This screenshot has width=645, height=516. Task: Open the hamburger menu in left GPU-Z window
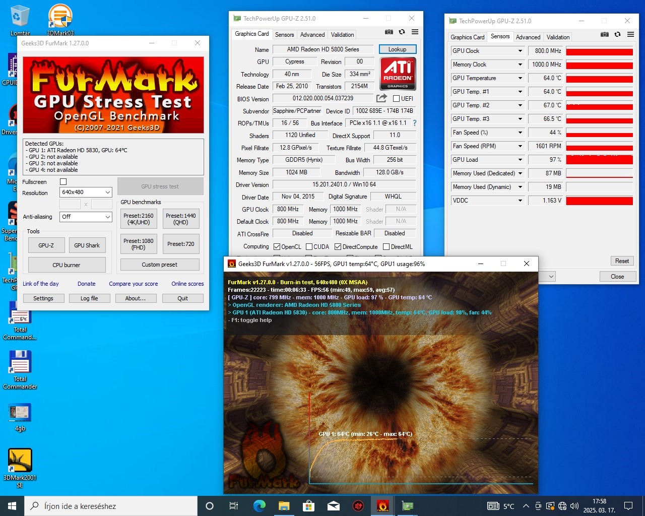(x=415, y=32)
